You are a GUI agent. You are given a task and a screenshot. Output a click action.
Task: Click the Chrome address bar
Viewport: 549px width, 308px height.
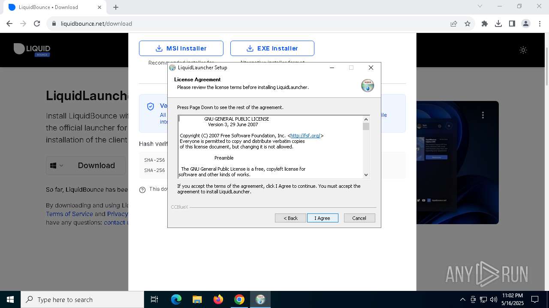[249, 24]
